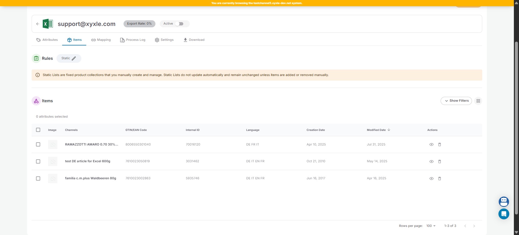The height and width of the screenshot is (235, 519).
Task: Open the Download tab link
Action: (194, 40)
